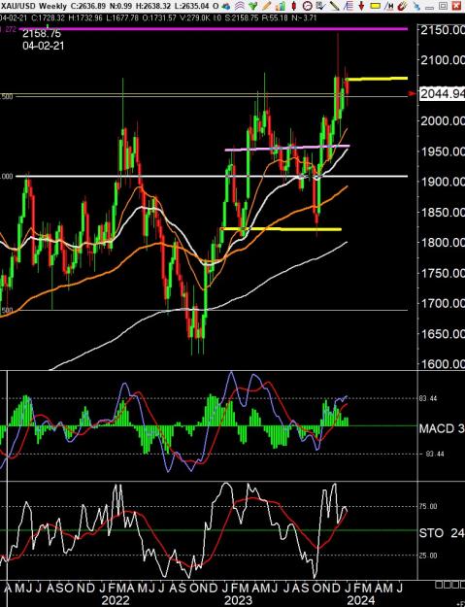
Task: Select the orange pencil drawing tool
Action: [x=267, y=6]
